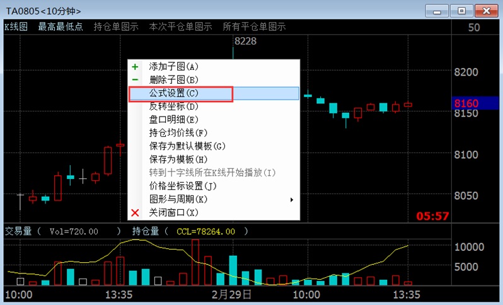
Task: Close the TA0805 window with the red X
Action: click(x=487, y=11)
